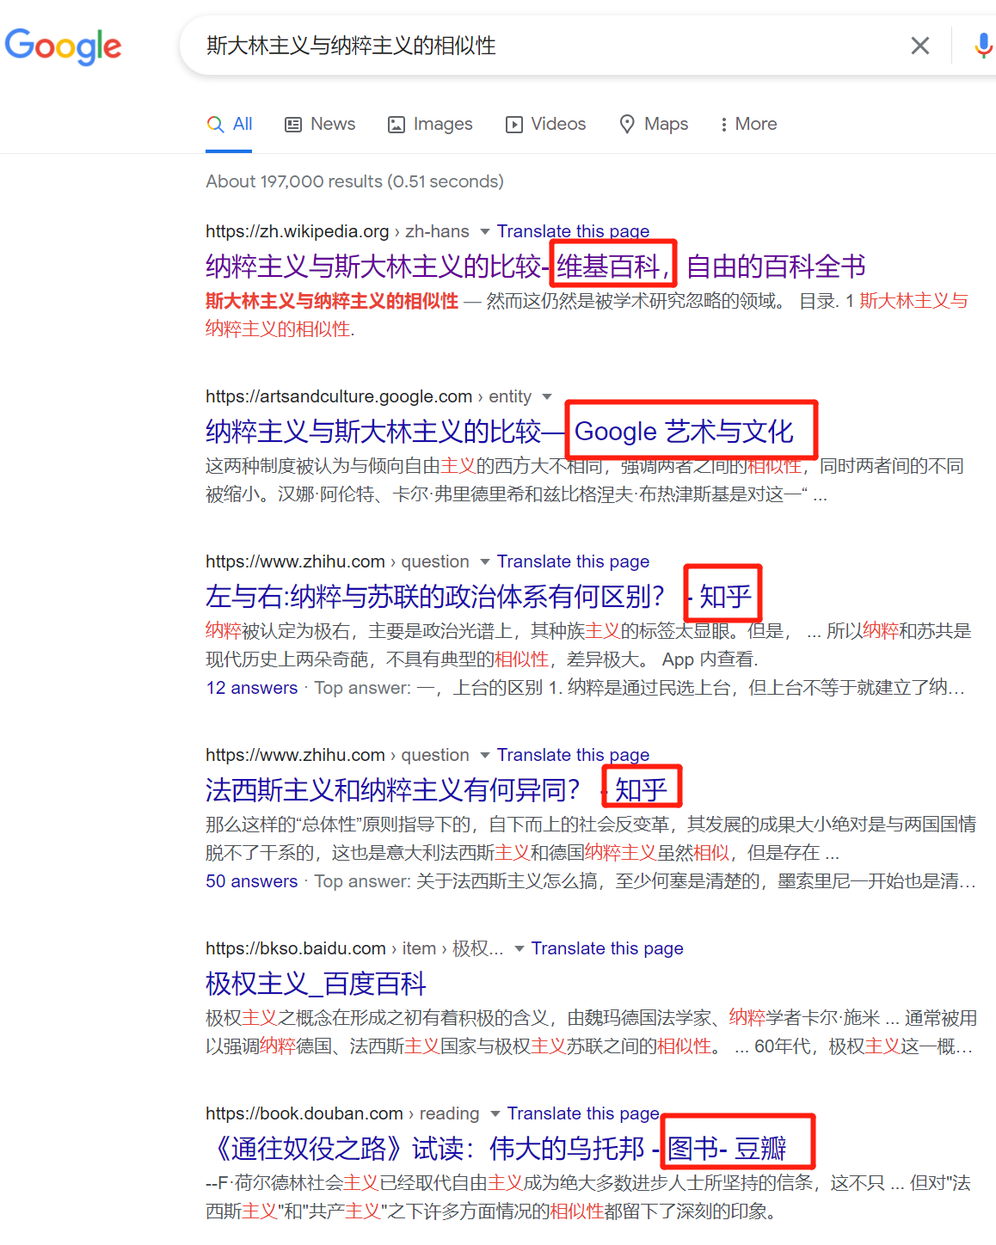Click the About 197,000 results text

[354, 181]
